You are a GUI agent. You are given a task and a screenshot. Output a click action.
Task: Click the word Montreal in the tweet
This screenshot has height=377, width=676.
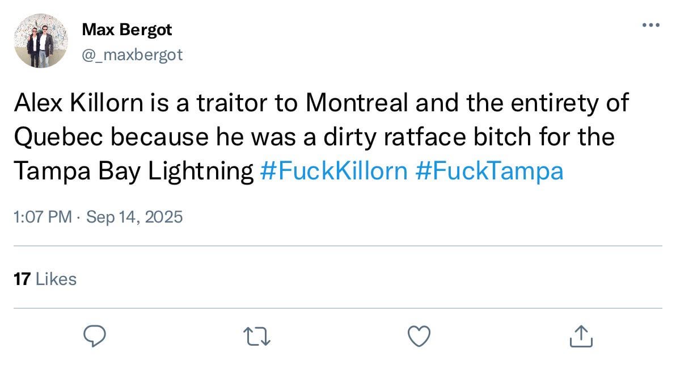click(357, 103)
